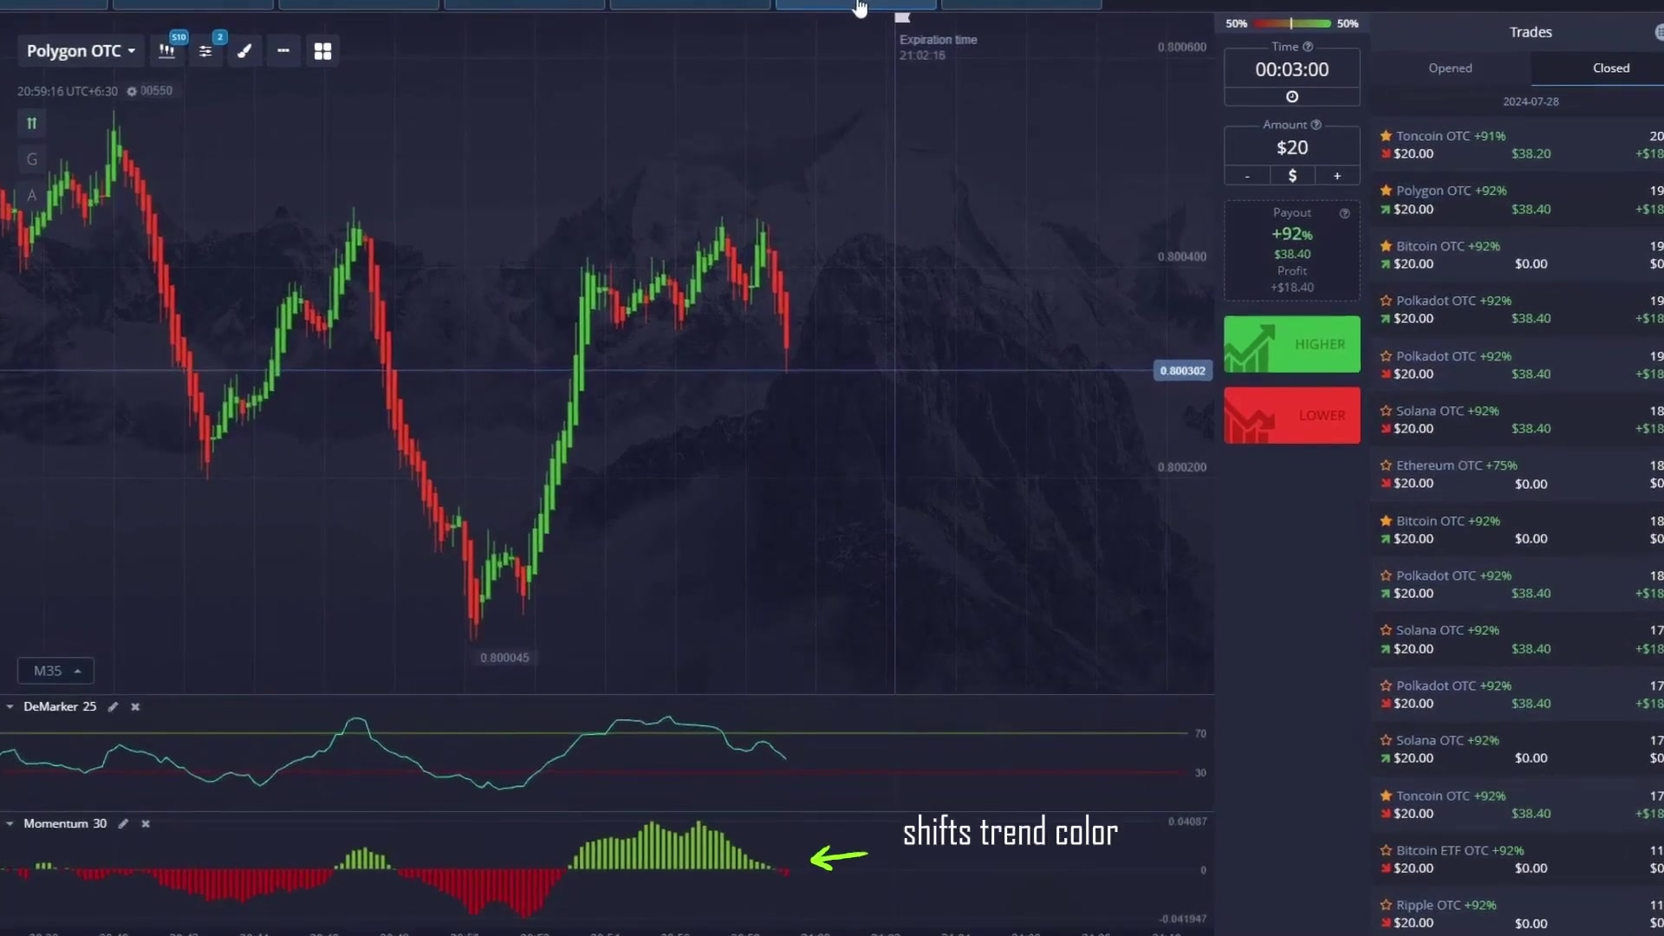Click the horizontal line minus tool
The image size is (1664, 936).
point(283,51)
